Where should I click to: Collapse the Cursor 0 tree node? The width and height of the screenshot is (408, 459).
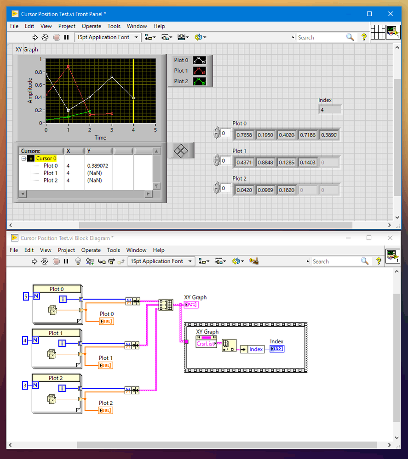click(23, 159)
